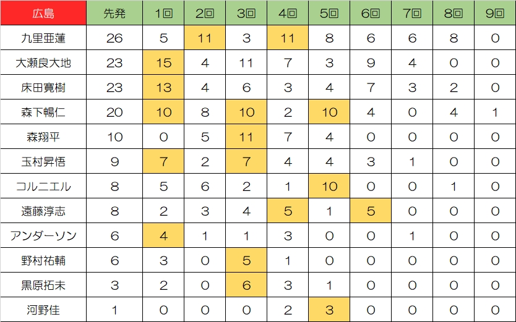Click the 床田寛樹 row label
Viewport: 516px width, 322px height.
[x=43, y=87]
